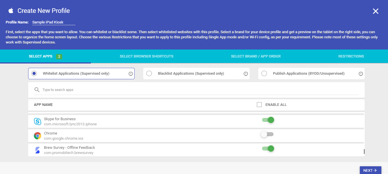
Task: Click the Next button
Action: (370, 170)
